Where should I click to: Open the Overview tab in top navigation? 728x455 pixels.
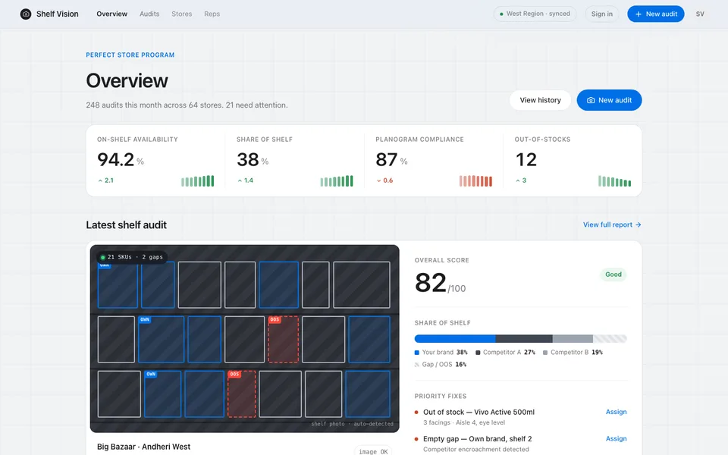(x=112, y=14)
